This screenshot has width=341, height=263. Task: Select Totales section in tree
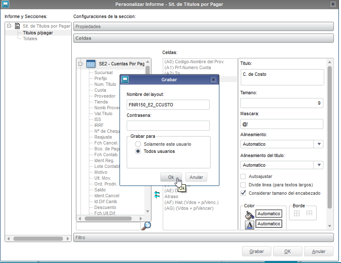coord(30,39)
